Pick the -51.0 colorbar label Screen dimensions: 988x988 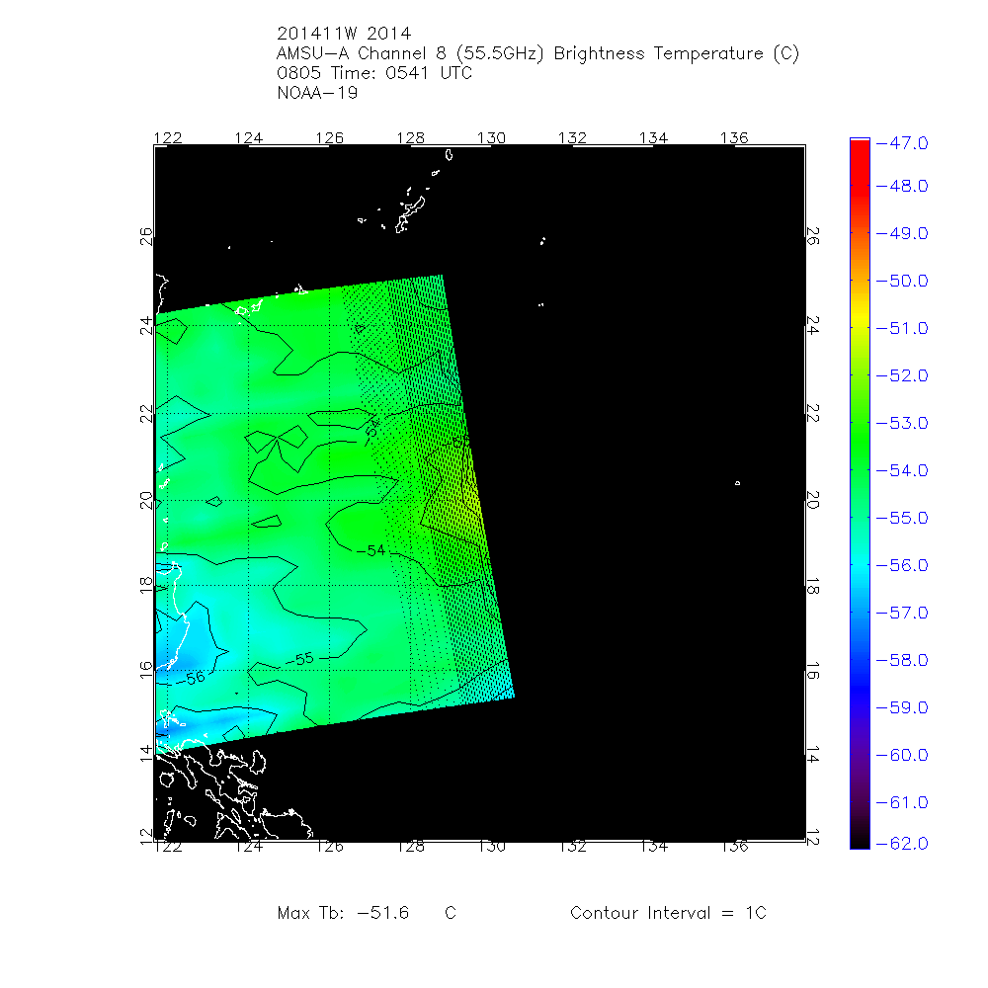pos(902,328)
